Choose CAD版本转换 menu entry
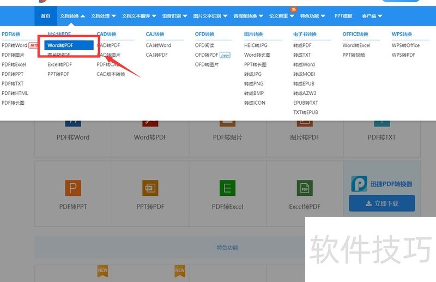The height and width of the screenshot is (282, 436). click(111, 74)
